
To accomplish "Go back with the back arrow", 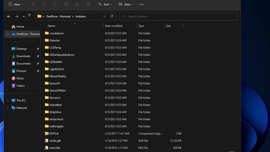I will pos(8,16).
